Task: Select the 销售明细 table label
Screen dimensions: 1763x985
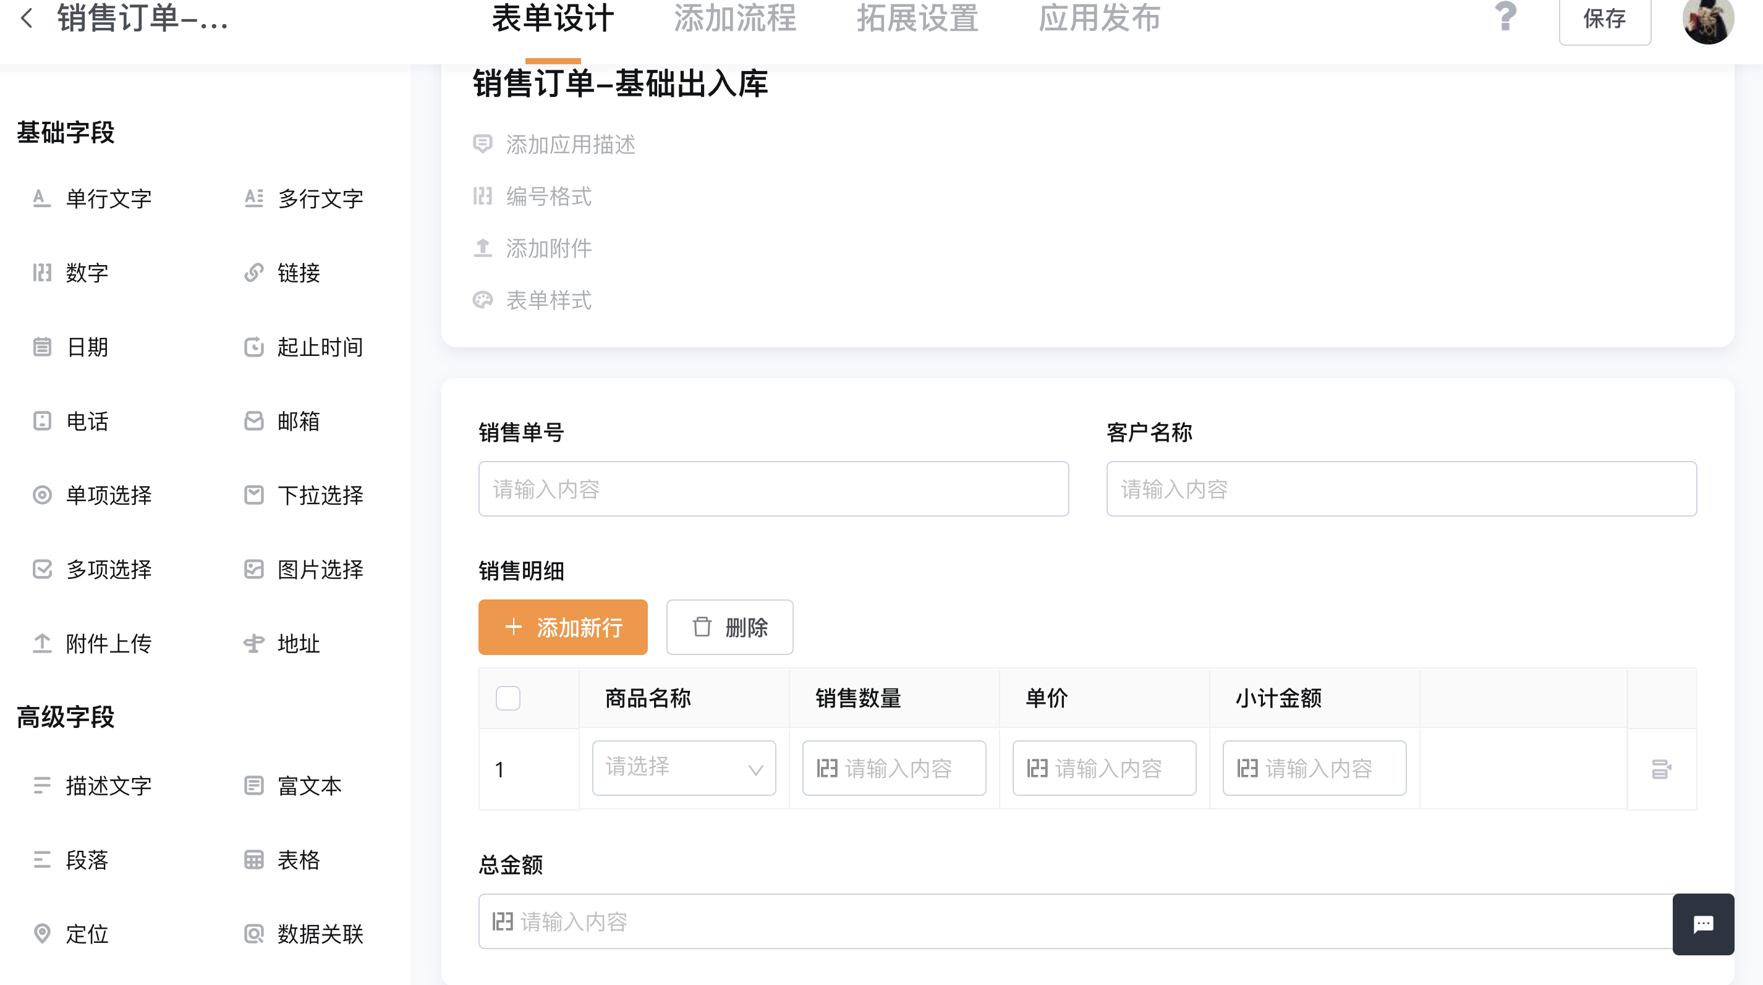Action: point(521,570)
